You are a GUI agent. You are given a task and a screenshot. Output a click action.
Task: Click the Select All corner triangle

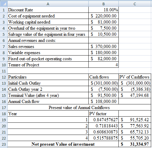[4, 4]
